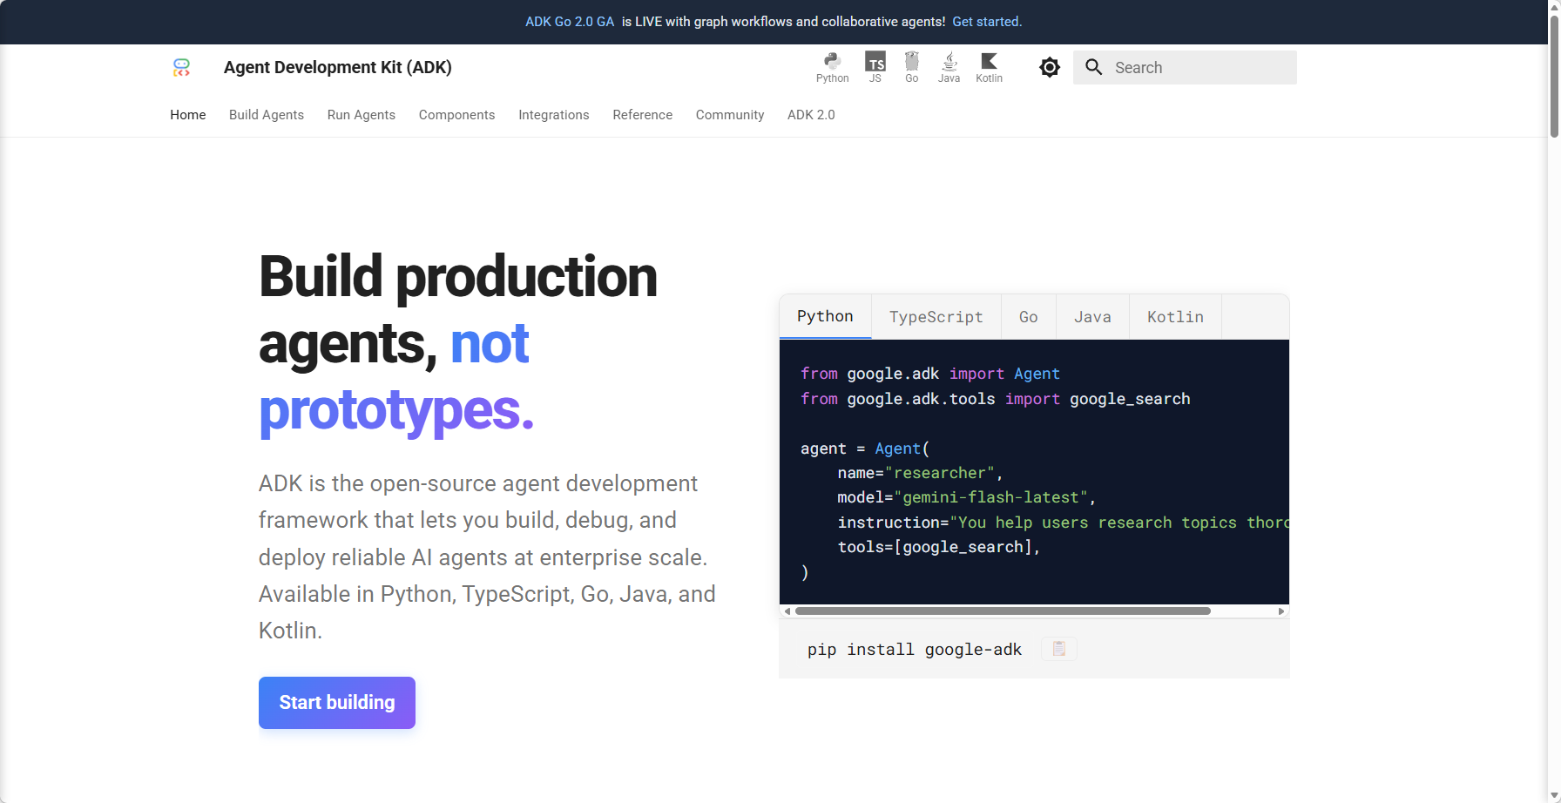The width and height of the screenshot is (1561, 803).
Task: Click the 'Build production agents' heading
Action: tap(457, 309)
